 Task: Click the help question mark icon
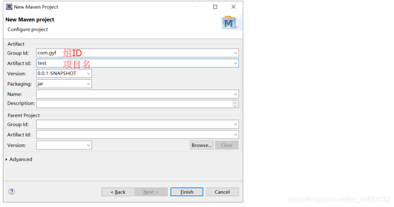(x=12, y=192)
